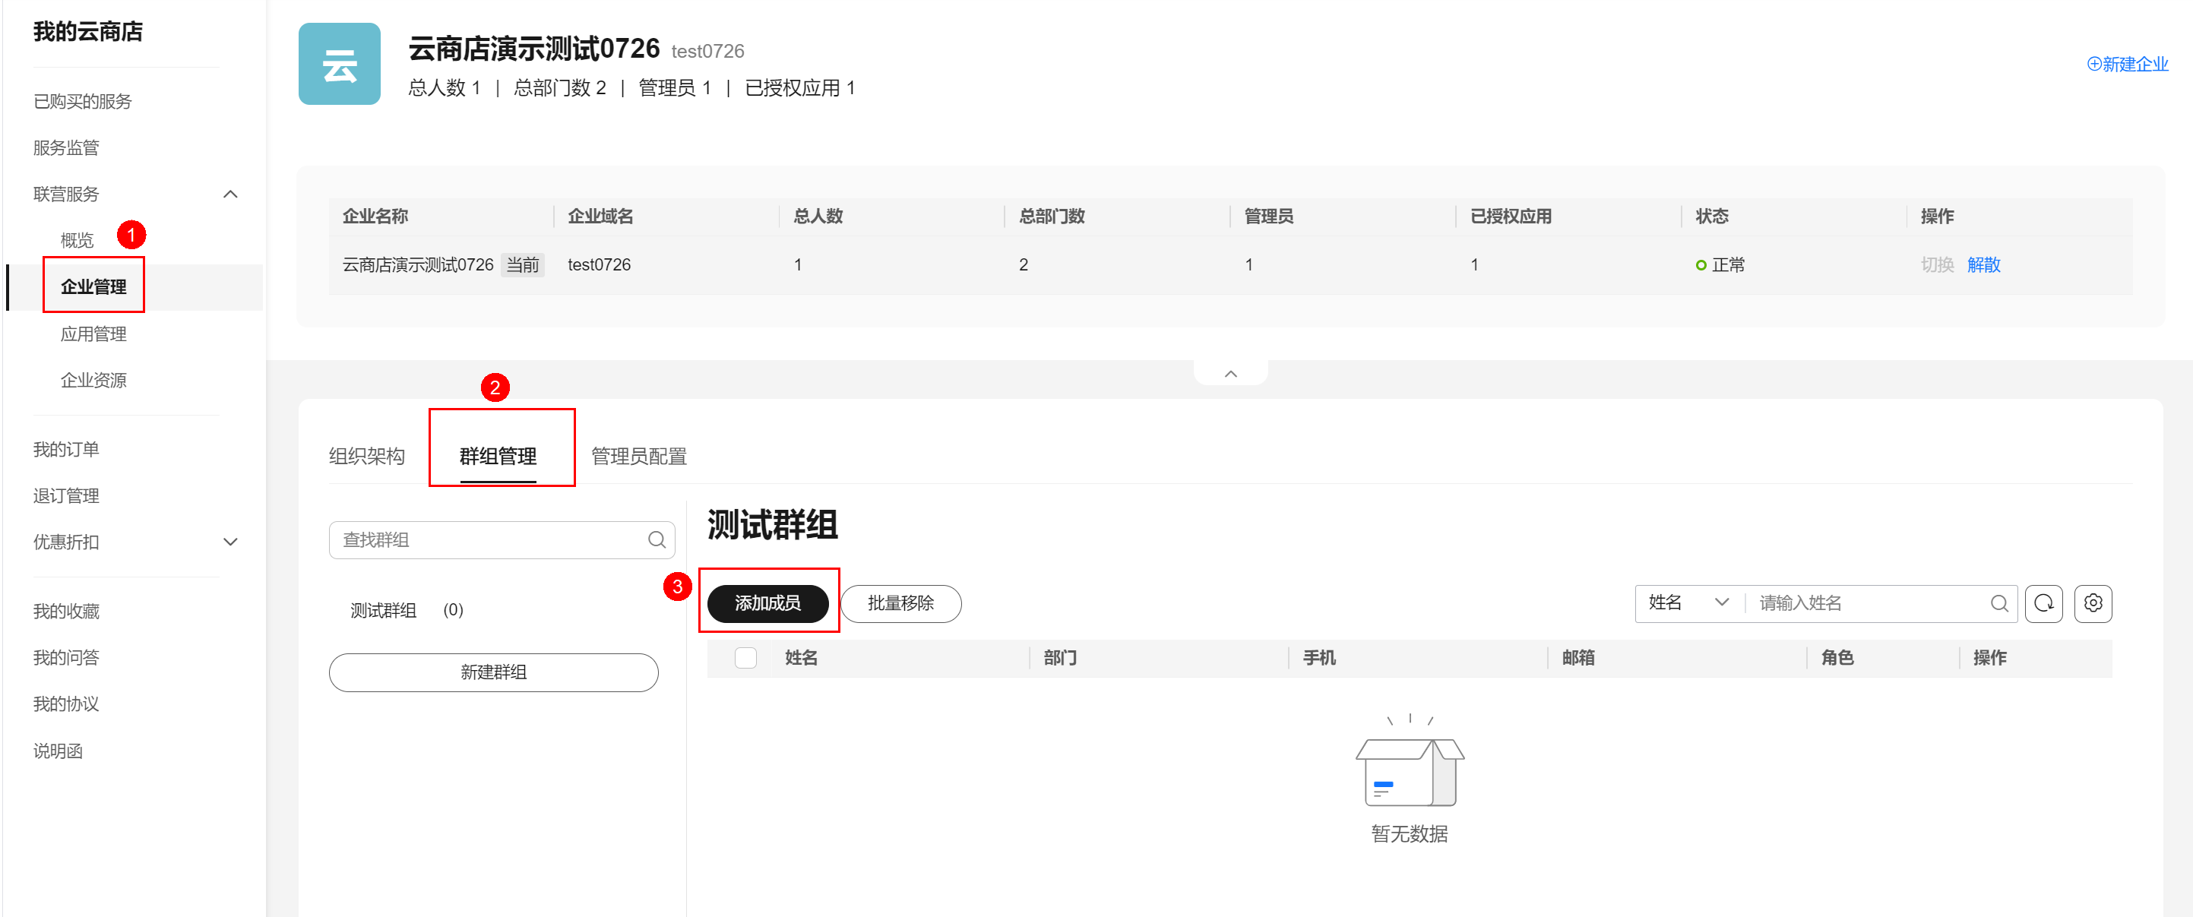2193x917 pixels.
Task: Select 已购买的服务 in the sidebar
Action: coord(82,101)
